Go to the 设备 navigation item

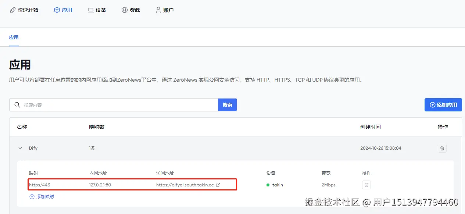pos(97,10)
